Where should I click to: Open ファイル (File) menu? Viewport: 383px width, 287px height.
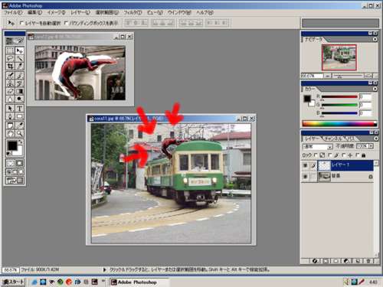click(13, 12)
